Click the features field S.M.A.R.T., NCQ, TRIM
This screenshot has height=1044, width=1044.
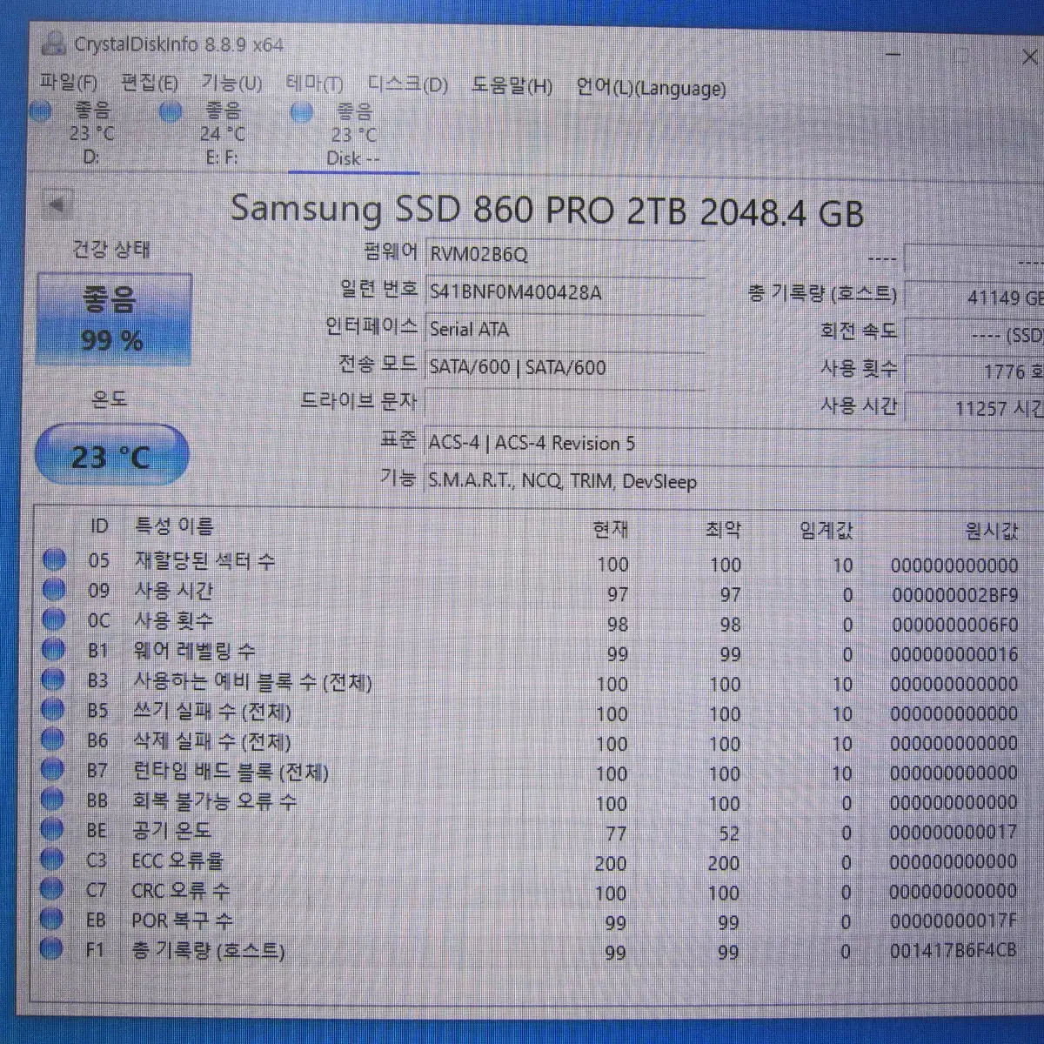[x=734, y=481]
